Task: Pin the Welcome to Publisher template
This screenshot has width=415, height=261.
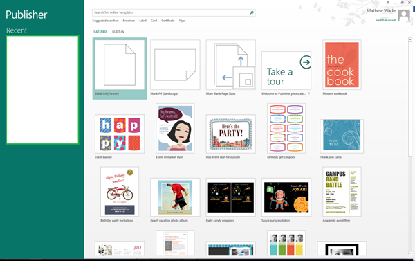Action: (x=309, y=93)
